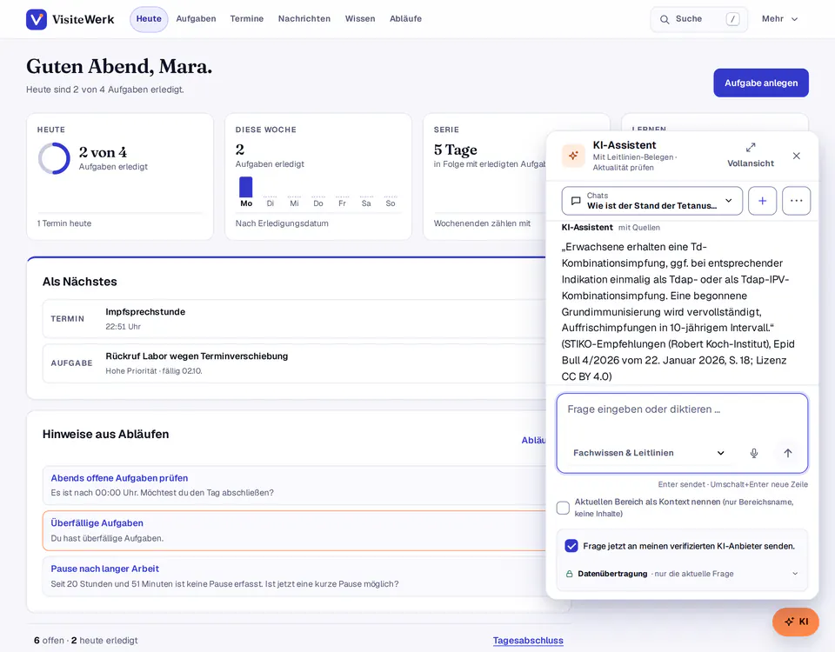Screen dimensions: 835x652
Task: Uncheck 'Frage jetzt an meinen verifizierten KI-Anbieter senden'
Action: [x=571, y=546]
